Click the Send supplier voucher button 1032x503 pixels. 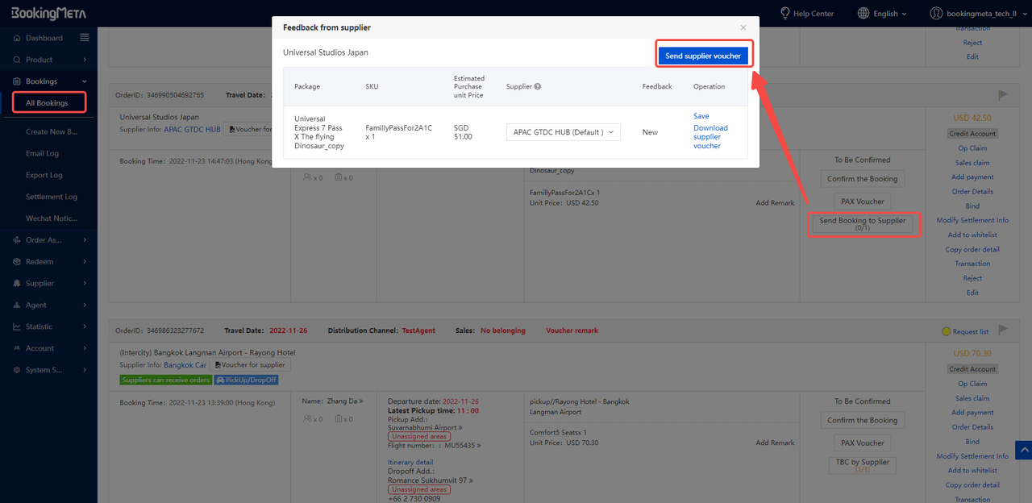point(703,56)
